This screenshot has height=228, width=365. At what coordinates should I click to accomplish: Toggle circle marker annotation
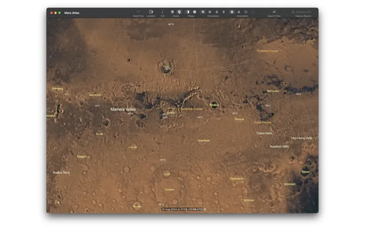(253, 12)
